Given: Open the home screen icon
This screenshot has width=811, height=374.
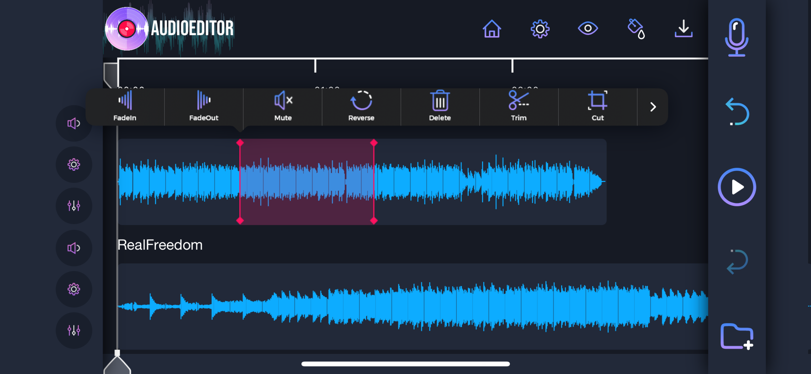Looking at the screenshot, I should pyautogui.click(x=491, y=29).
